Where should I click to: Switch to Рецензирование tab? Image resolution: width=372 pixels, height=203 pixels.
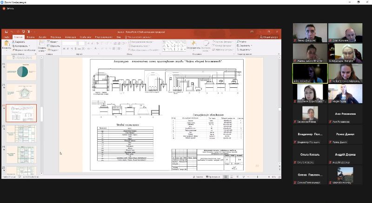[x=104, y=37]
